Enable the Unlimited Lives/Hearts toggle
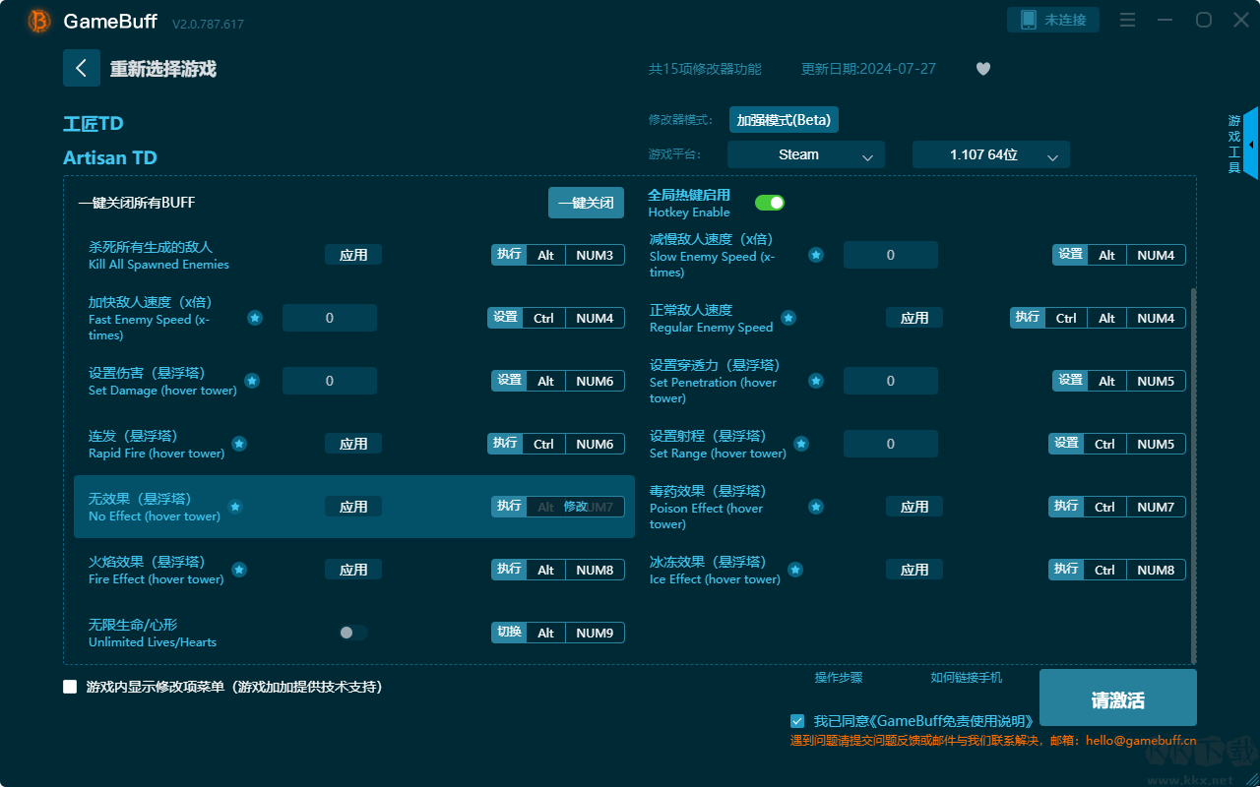The image size is (1260, 787). click(352, 633)
